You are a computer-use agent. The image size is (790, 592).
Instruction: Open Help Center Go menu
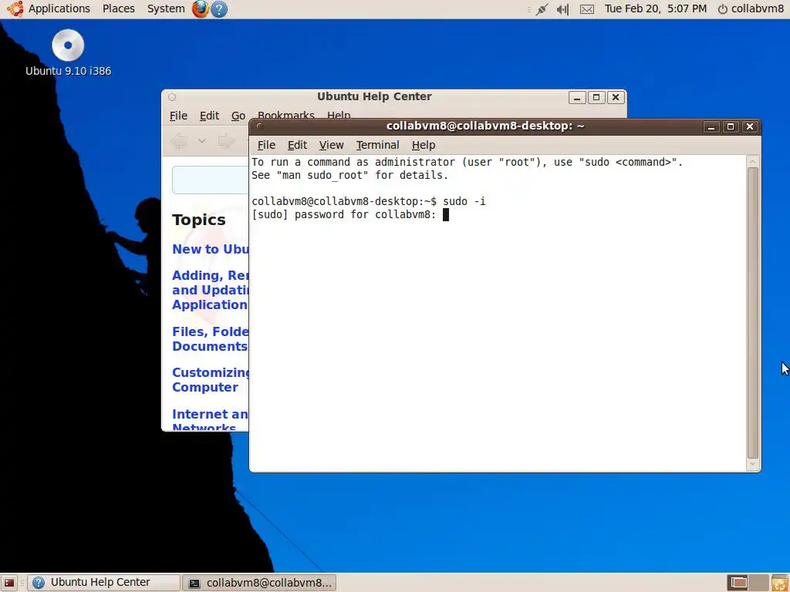pyautogui.click(x=238, y=116)
